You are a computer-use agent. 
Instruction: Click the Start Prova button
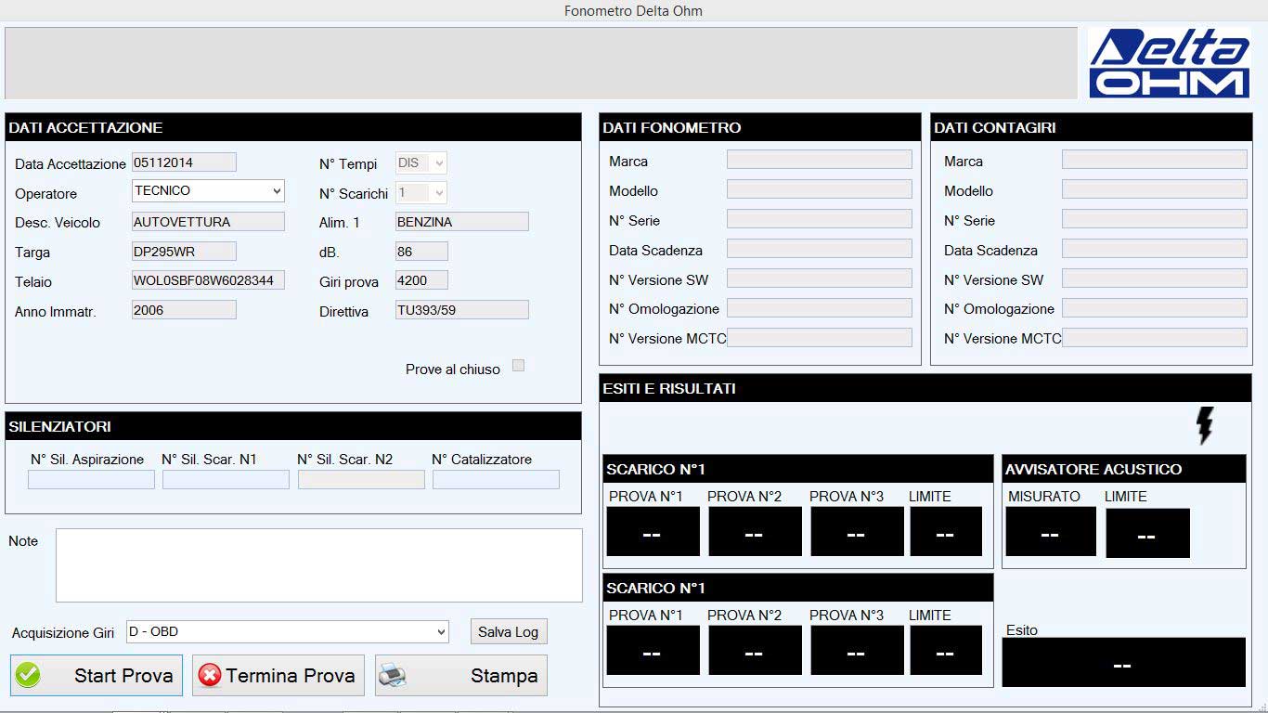pyautogui.click(x=97, y=676)
